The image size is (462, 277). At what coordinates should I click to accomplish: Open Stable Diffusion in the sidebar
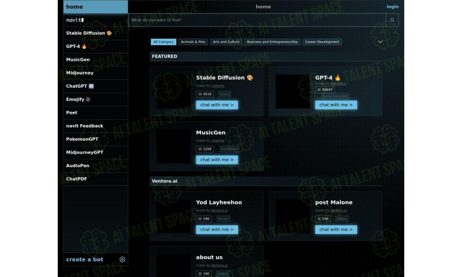coord(96,33)
